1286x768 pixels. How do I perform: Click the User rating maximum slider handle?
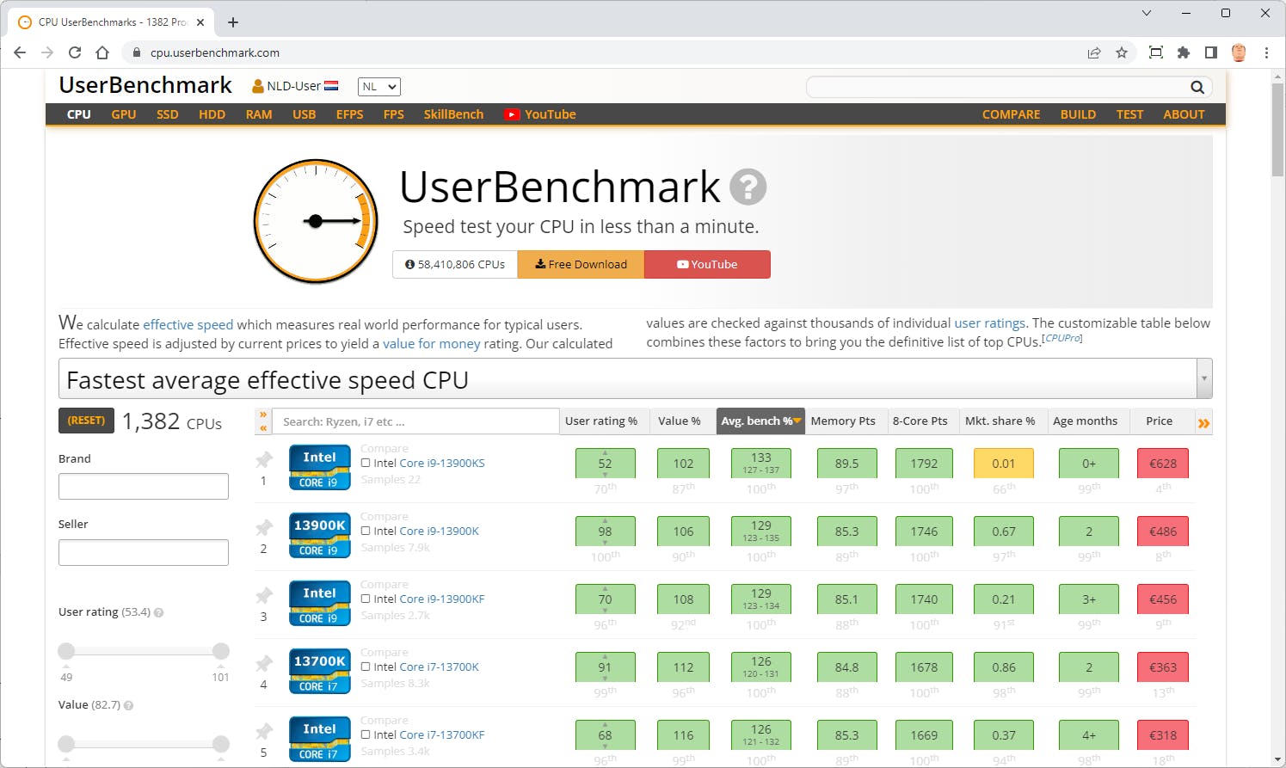[221, 651]
